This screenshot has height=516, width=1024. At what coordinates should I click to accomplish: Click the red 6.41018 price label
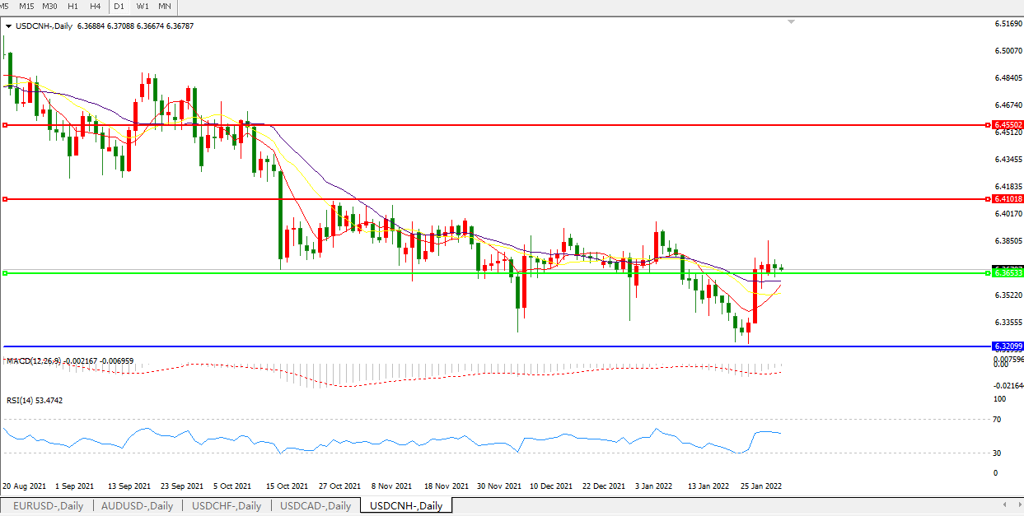(1008, 199)
